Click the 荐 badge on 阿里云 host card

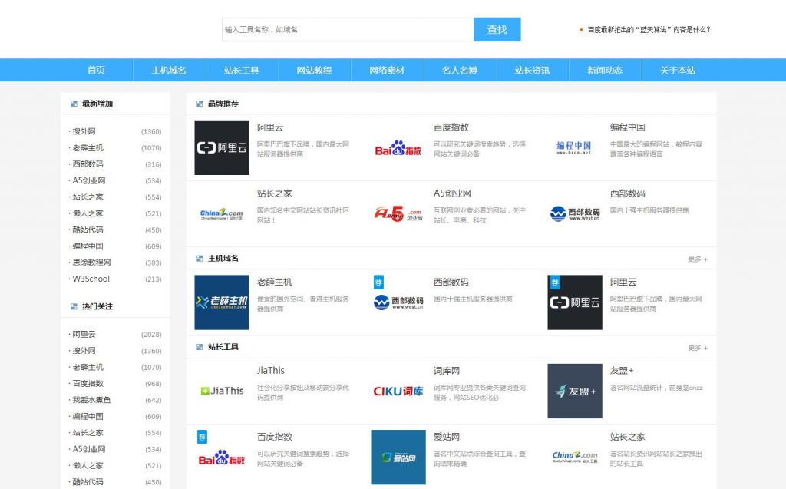tap(555, 282)
